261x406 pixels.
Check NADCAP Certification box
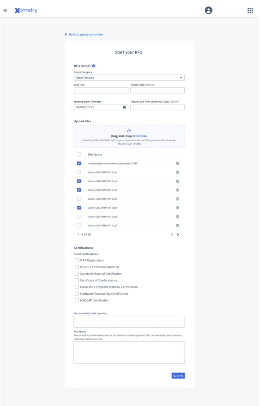(77, 300)
